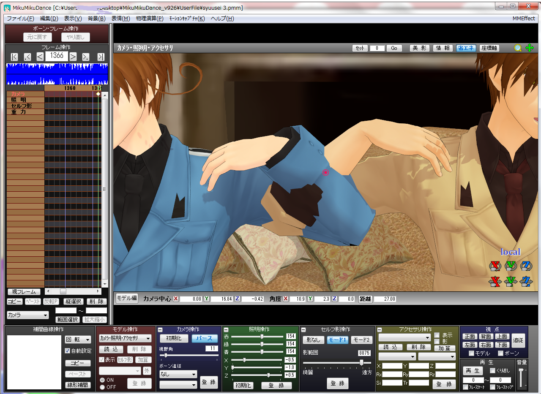The width and height of the screenshot is (541, 394).
Task: Jump to the last frame button
Action: pos(101,57)
